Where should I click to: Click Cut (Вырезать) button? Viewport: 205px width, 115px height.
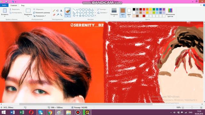(14, 9)
